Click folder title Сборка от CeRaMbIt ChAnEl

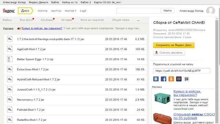point(179,22)
